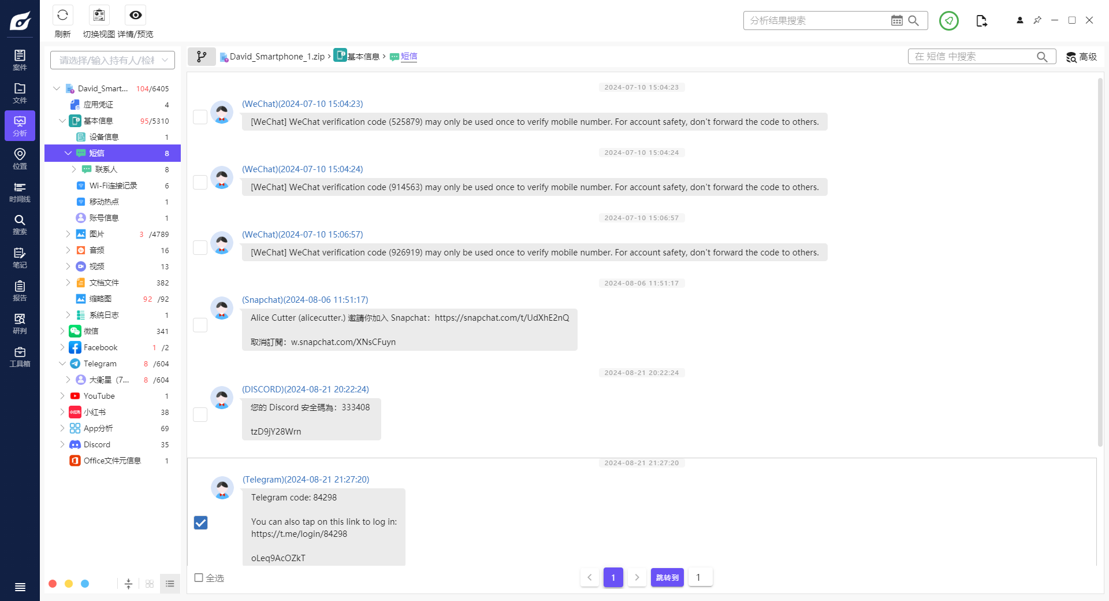Click the red color filter dot
1109x601 pixels.
pyautogui.click(x=53, y=584)
